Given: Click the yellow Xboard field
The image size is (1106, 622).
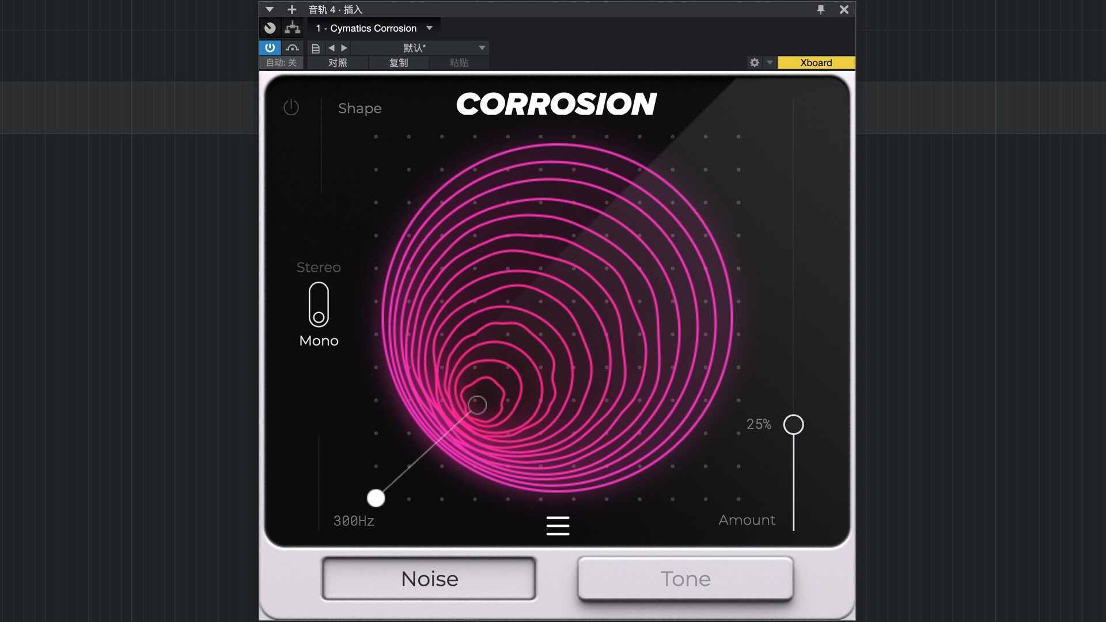Looking at the screenshot, I should point(816,63).
